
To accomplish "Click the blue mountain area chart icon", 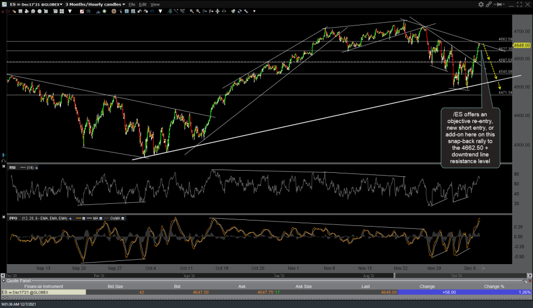I will pyautogui.click(x=98, y=11).
